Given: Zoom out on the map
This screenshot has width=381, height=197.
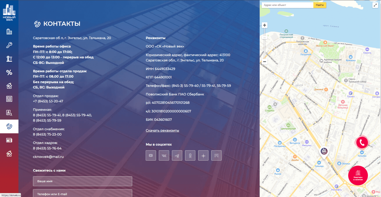Looking at the screenshot, I should point(265,61).
